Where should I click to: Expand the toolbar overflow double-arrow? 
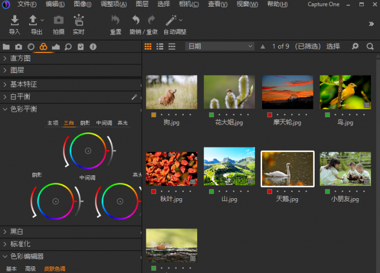(x=371, y=23)
